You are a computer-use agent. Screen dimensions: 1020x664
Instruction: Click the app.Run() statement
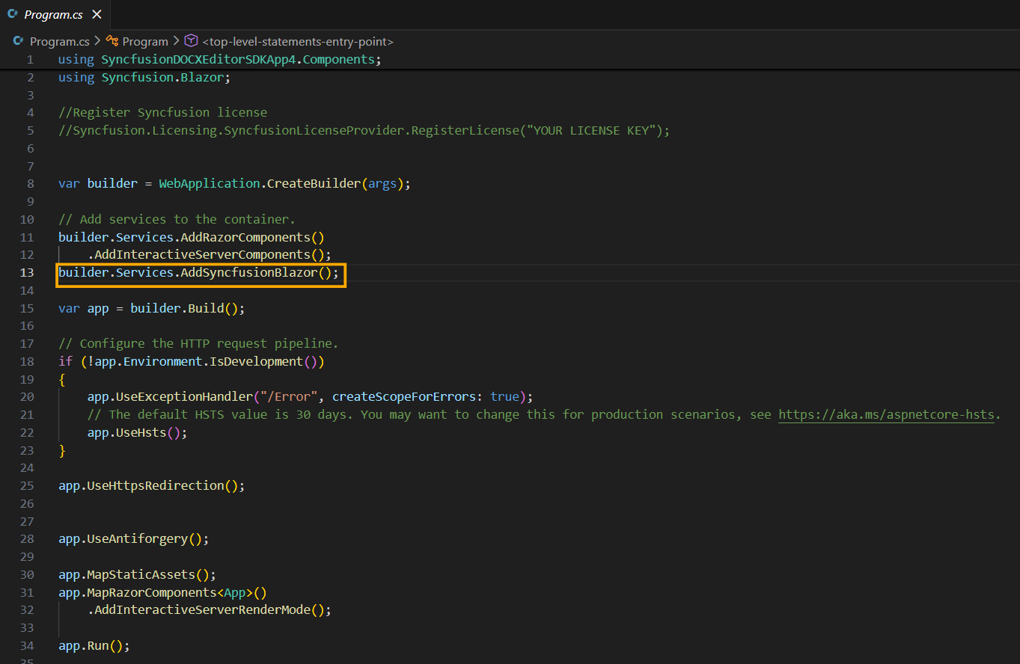(93, 645)
